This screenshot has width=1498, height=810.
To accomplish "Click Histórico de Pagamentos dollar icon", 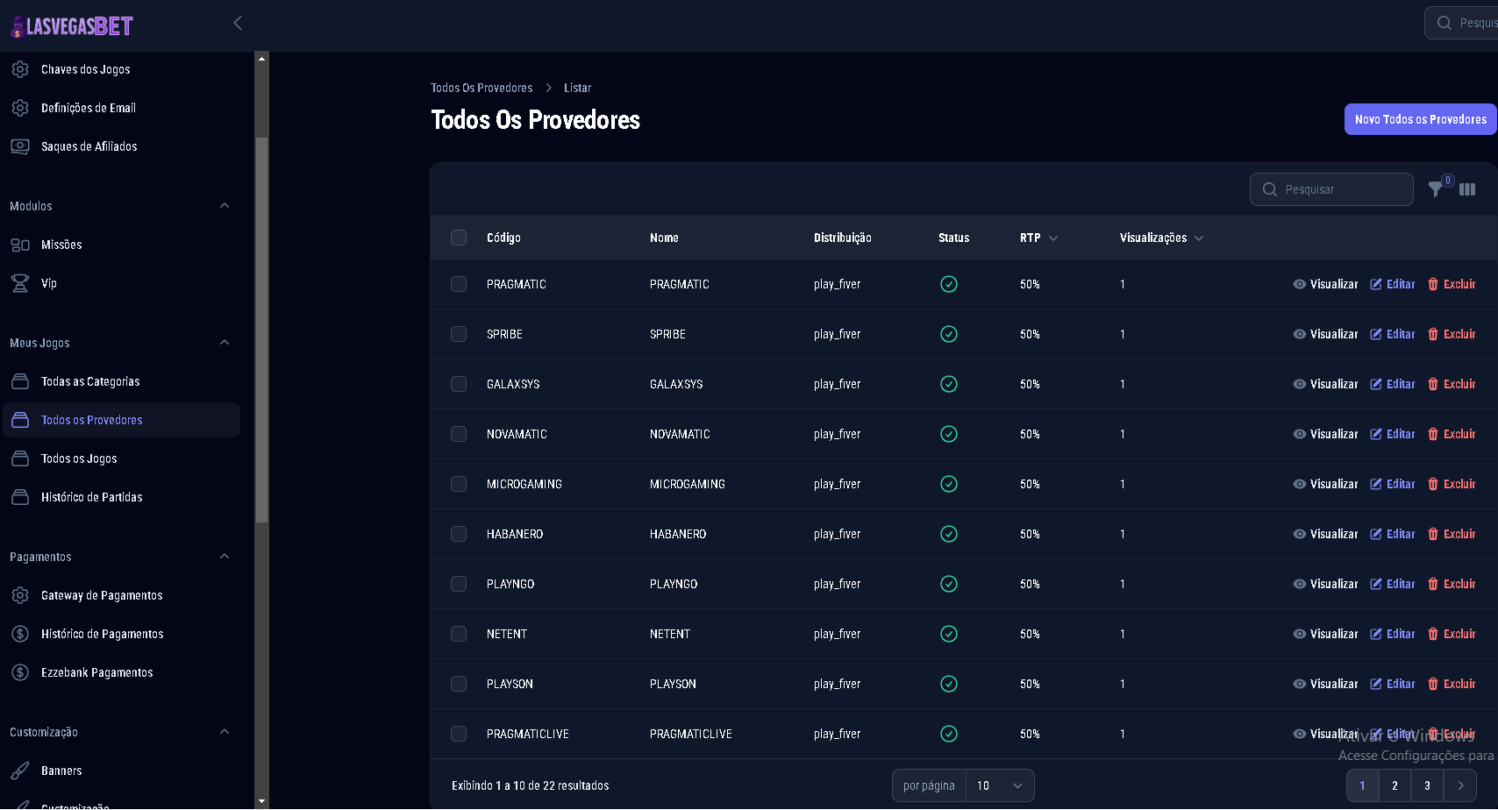I will (20, 634).
